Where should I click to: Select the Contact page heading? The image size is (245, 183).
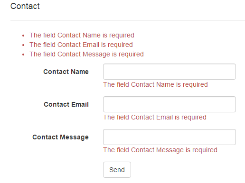click(25, 6)
